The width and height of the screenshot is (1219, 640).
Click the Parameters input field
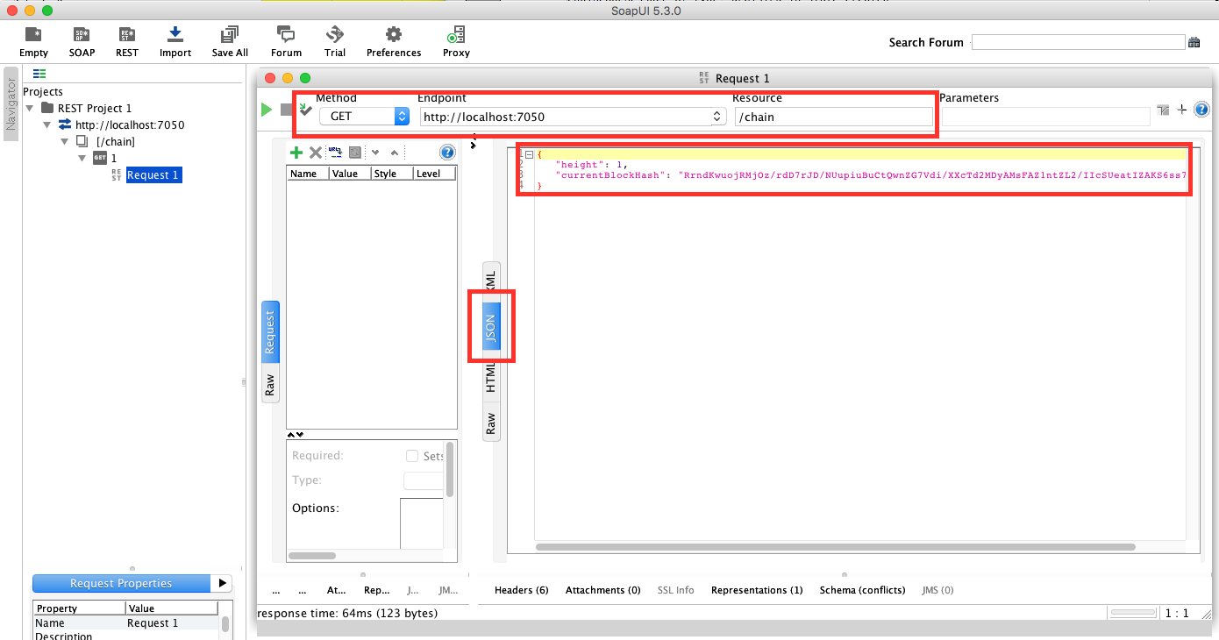coord(1044,117)
